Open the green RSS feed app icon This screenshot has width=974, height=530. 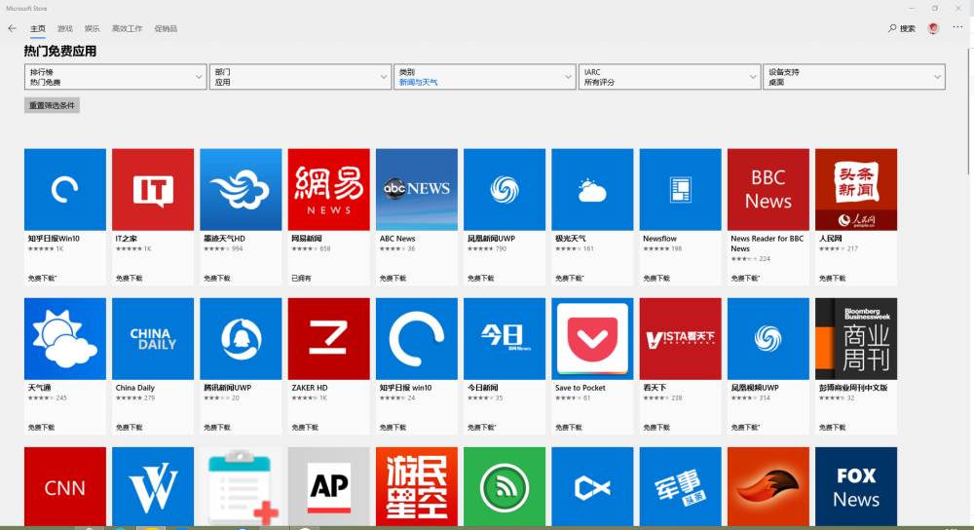(505, 486)
